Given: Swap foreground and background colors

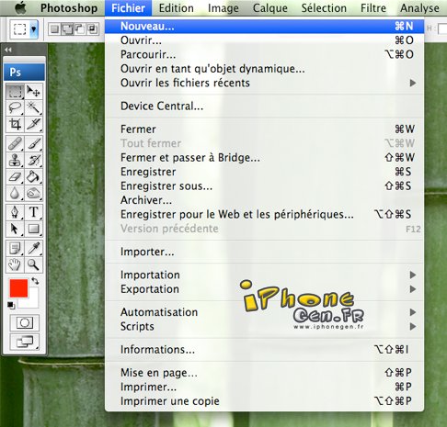Looking at the screenshot, I should pos(35,281).
